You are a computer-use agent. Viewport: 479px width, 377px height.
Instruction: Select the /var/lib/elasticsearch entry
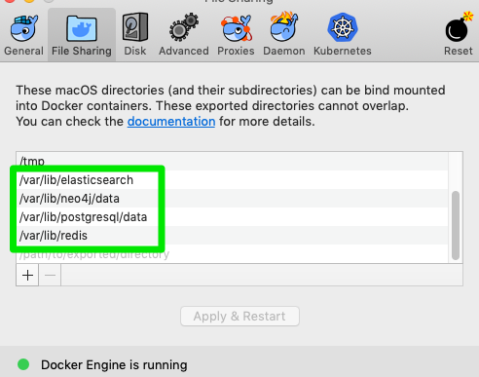pyautogui.click(x=232, y=180)
